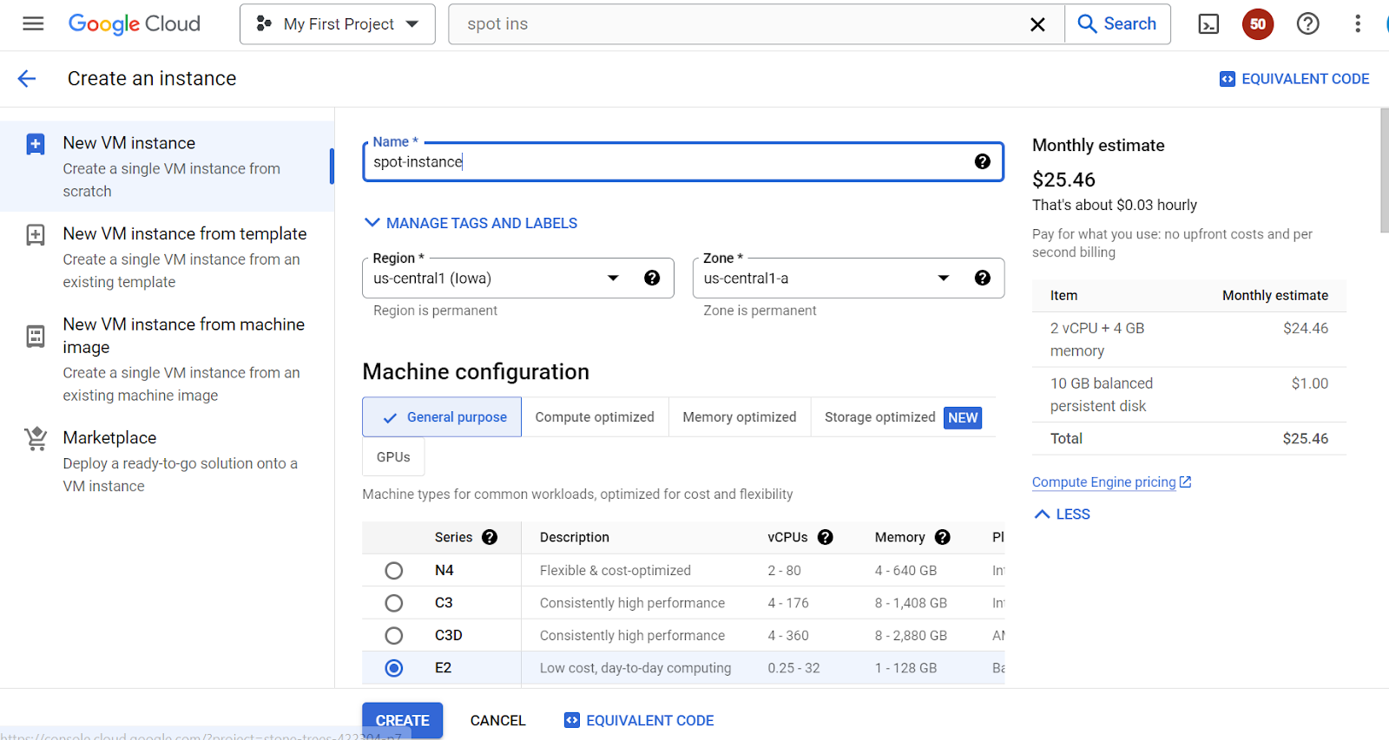Switch to Memory optimized tab
Viewport: 1389px width, 740px height.
[x=740, y=417]
